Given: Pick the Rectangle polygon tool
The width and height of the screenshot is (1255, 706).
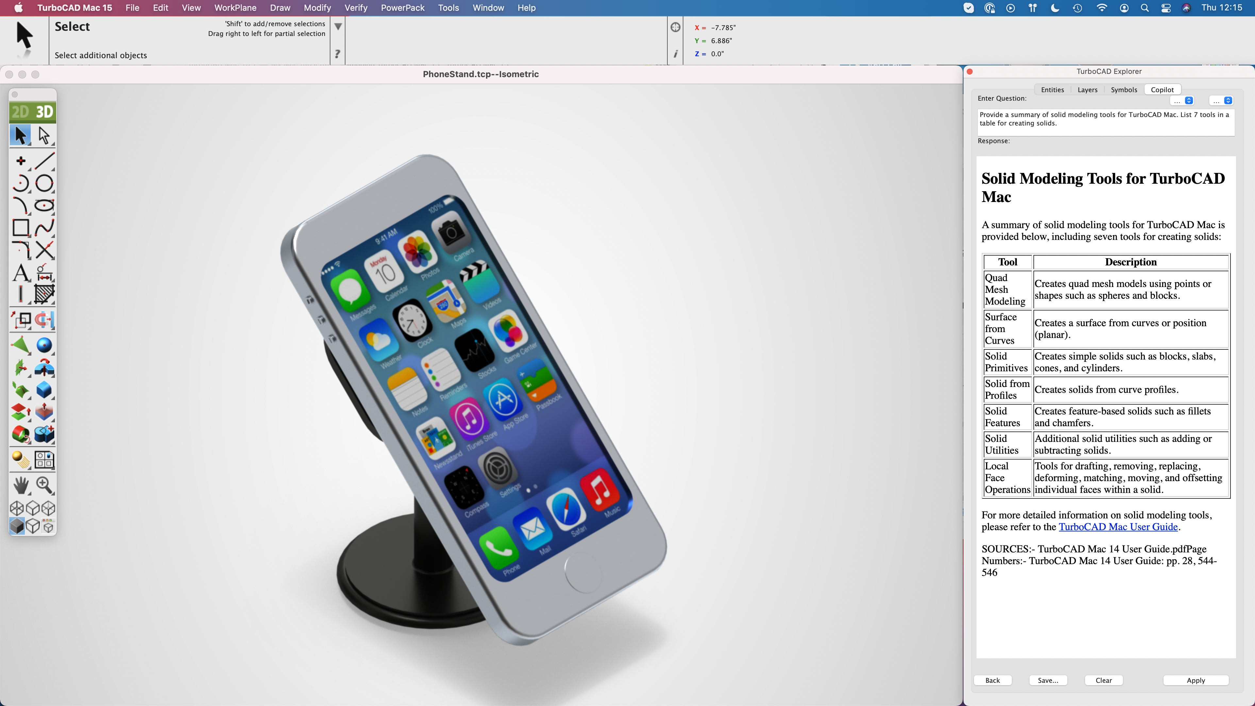Looking at the screenshot, I should pyautogui.click(x=21, y=227).
